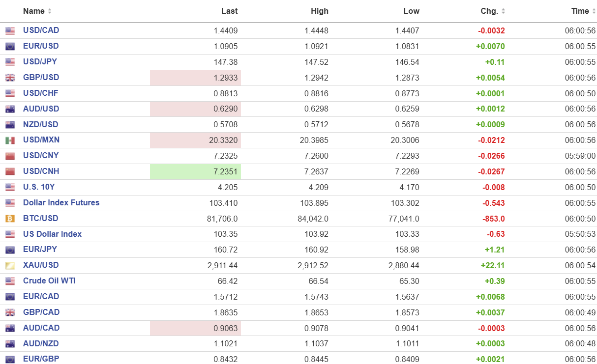Open the Dollar Index Futures link

coord(61,203)
